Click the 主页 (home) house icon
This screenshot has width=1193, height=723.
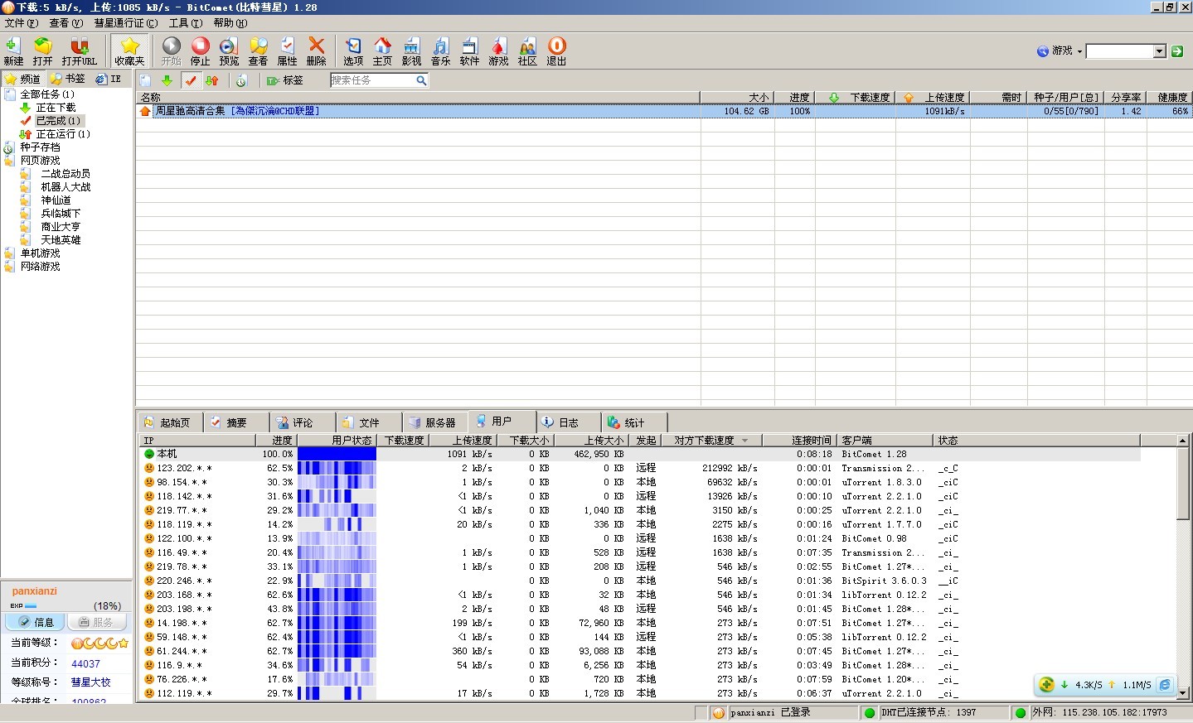point(382,51)
